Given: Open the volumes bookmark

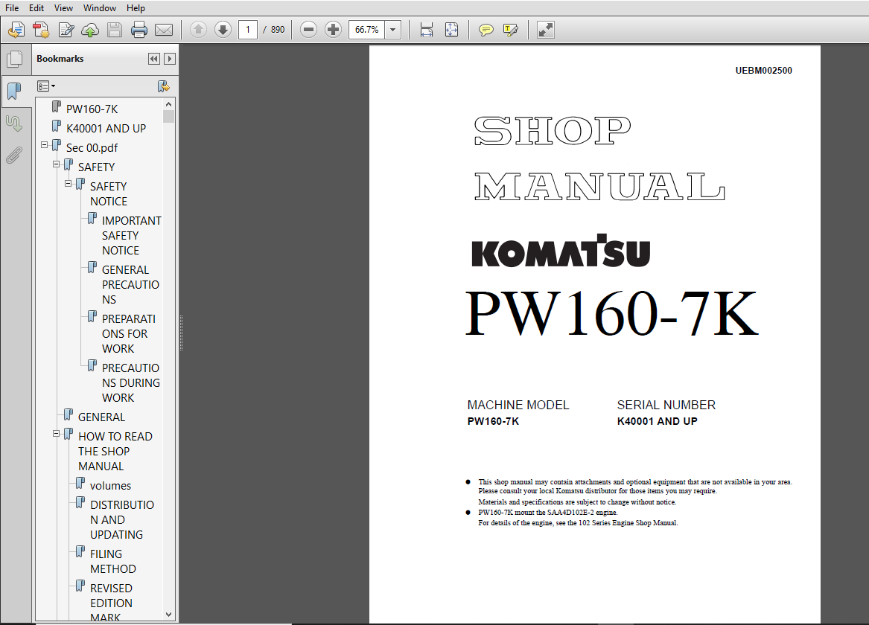Looking at the screenshot, I should point(110,486).
